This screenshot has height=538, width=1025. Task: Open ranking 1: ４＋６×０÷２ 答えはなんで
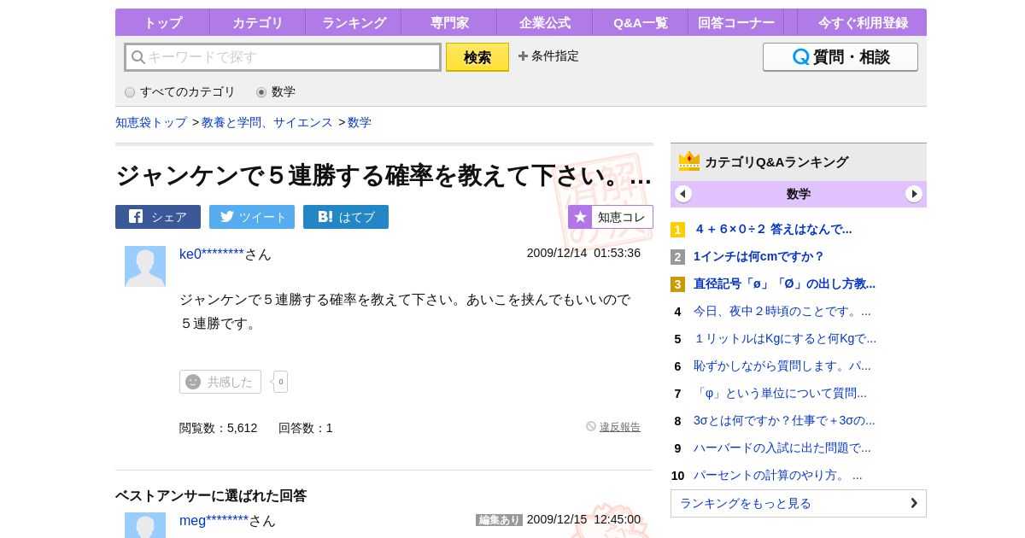point(773,229)
